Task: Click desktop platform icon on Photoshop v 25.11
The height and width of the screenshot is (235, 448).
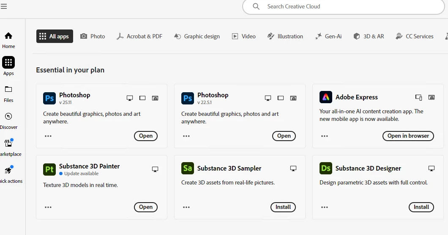Action: [x=130, y=98]
